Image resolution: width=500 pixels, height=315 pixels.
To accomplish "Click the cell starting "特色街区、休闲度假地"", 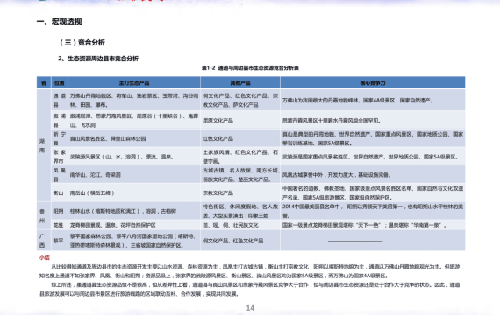I will pos(240,211).
